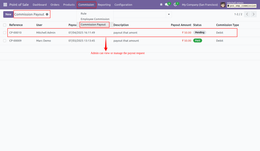Select Commission Payout from the dropdown menu
The image size is (260, 151).
[94, 24]
